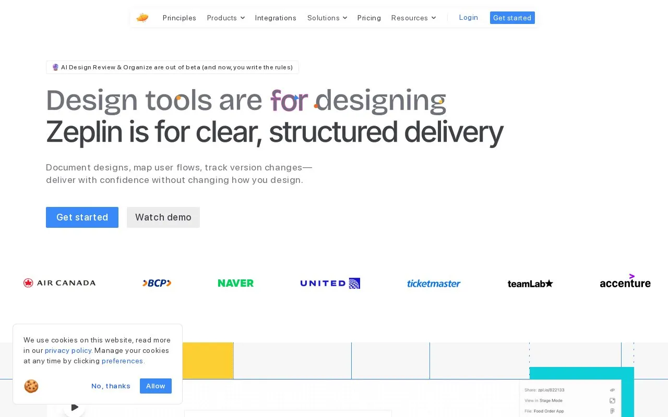Open the Principles page

click(x=180, y=18)
